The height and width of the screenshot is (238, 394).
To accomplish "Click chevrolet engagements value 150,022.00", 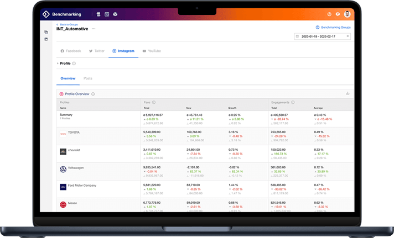I will point(278,150).
